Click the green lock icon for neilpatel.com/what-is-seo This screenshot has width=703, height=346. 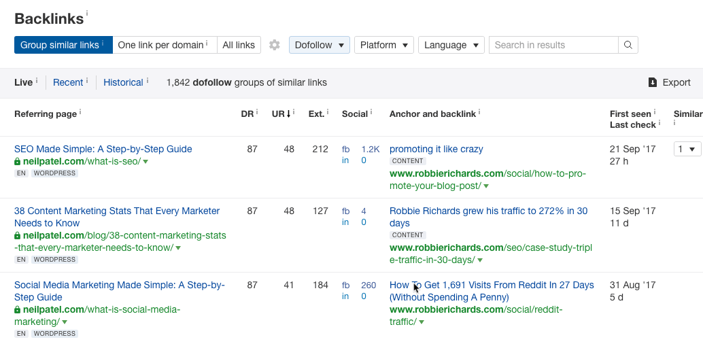coord(18,162)
